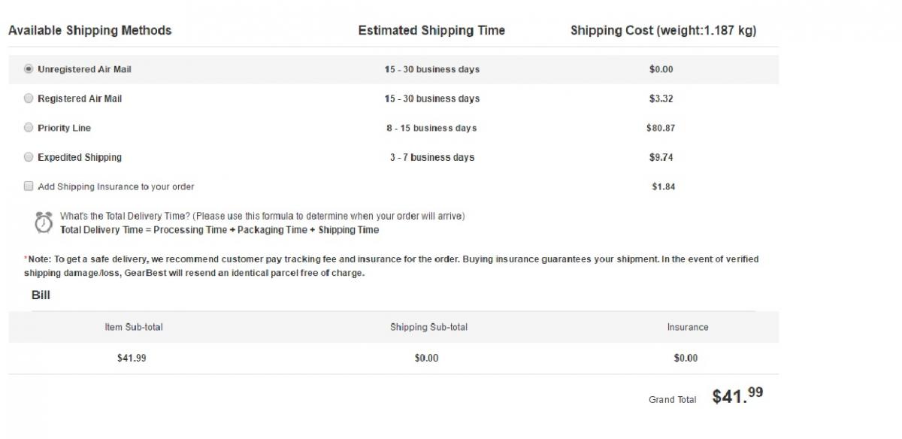The height and width of the screenshot is (439, 902).
Task: Enable Add Shipping Insurance checkbox
Action: point(29,186)
